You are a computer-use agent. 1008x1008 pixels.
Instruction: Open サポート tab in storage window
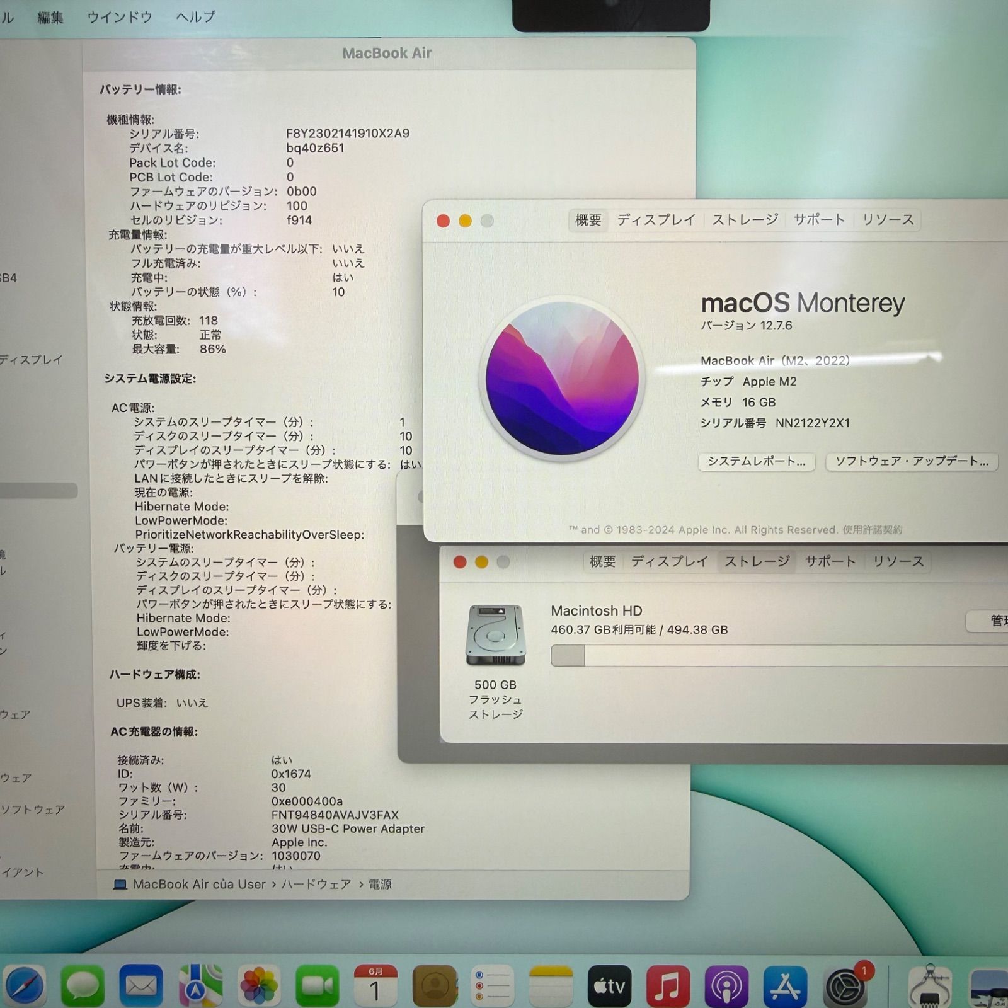(x=830, y=561)
